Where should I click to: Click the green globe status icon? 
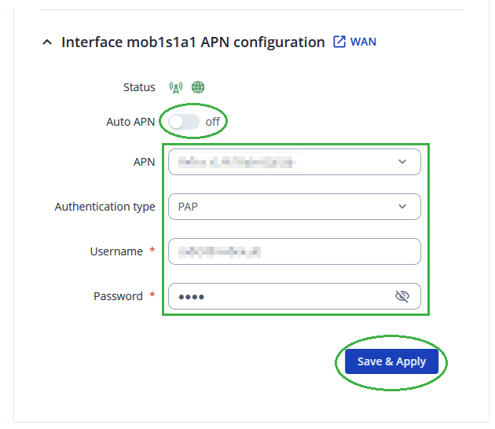[198, 87]
